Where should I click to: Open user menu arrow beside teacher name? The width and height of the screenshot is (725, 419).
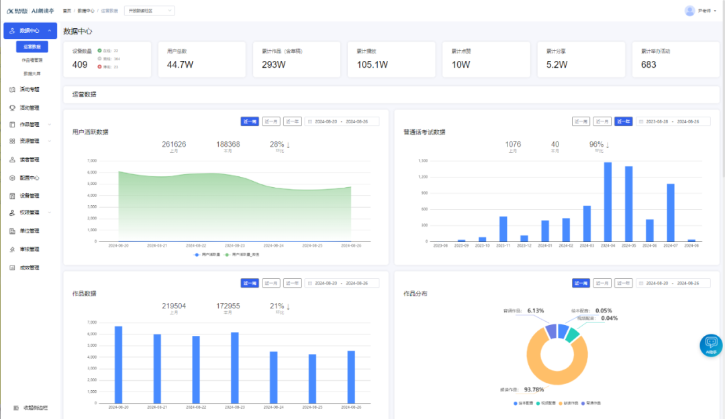[715, 11]
